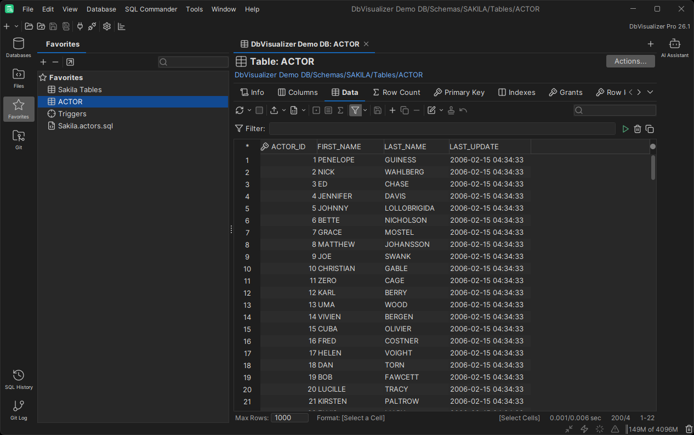Click the connect plug icon in main toolbar
694x435 pixels.
80,26
